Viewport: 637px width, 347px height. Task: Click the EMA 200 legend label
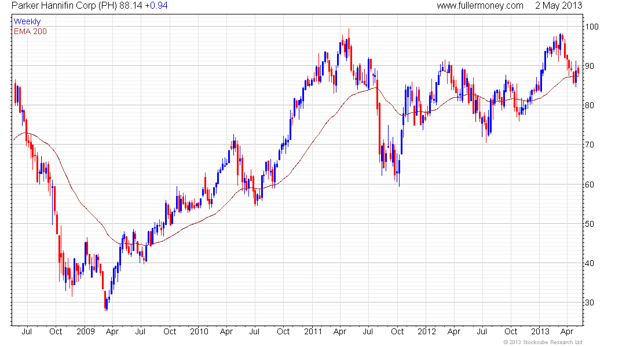point(30,31)
